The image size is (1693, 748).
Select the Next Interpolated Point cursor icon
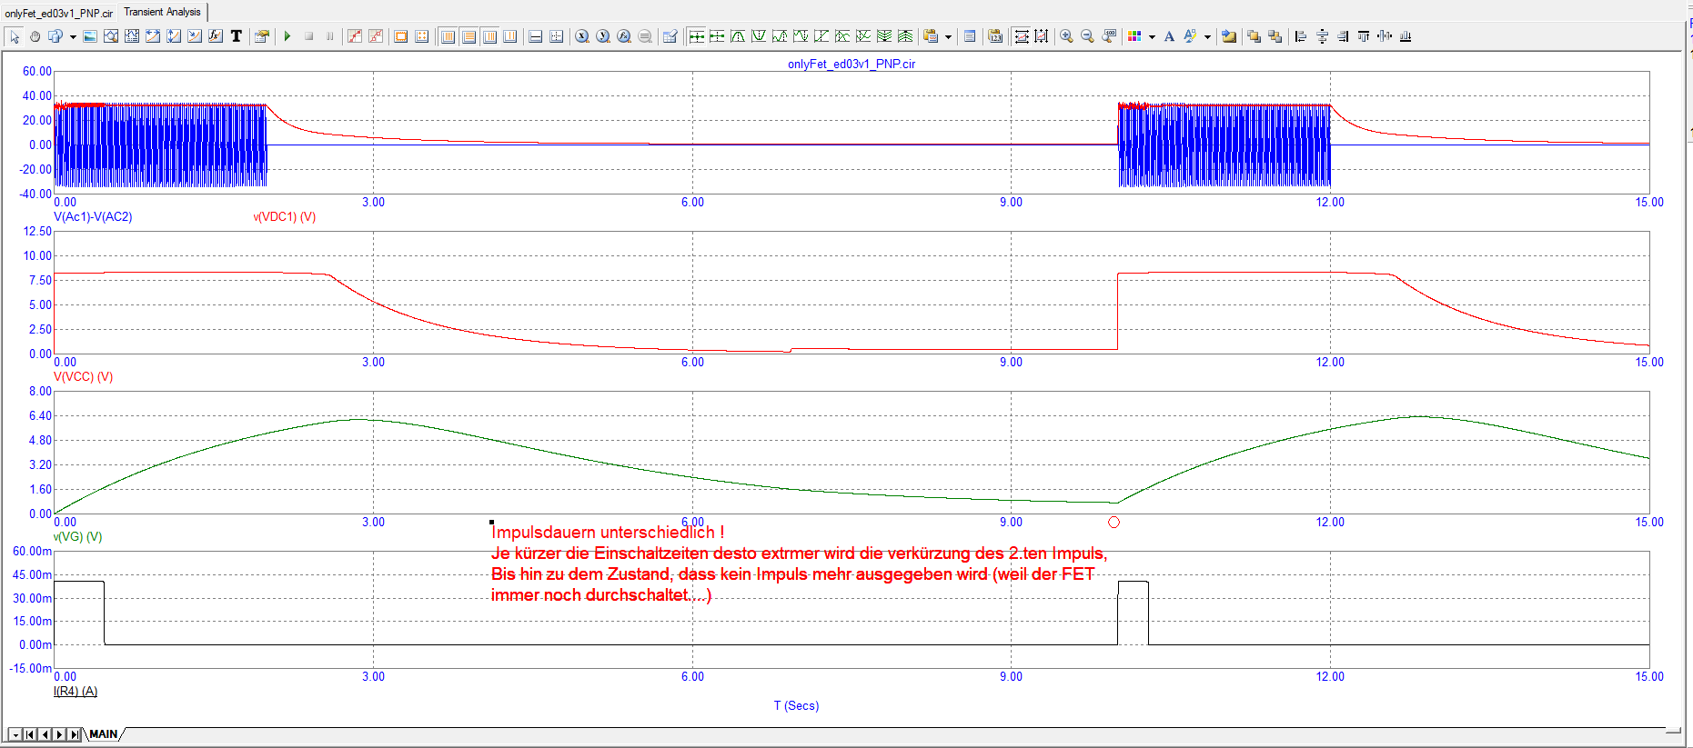pos(717,36)
